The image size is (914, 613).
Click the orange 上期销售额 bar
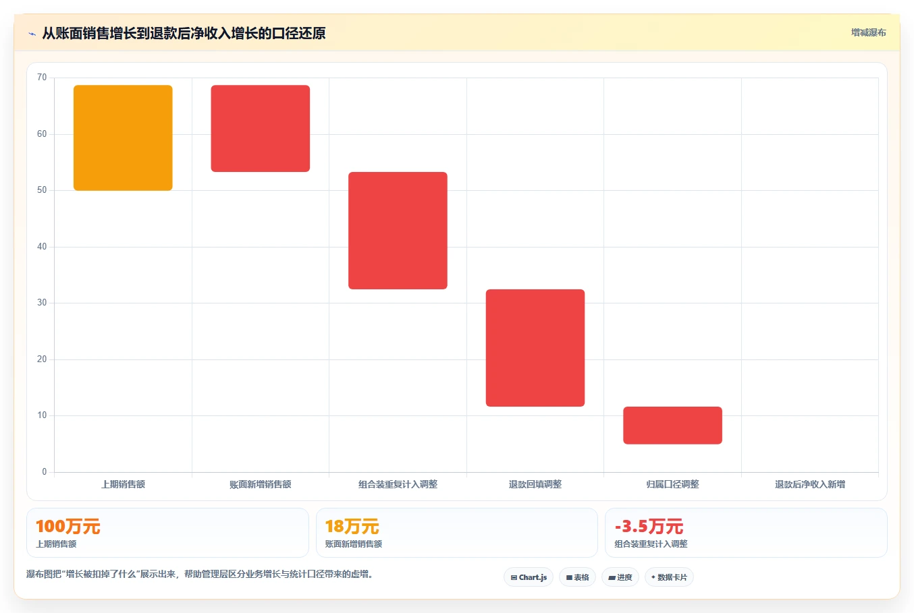tap(123, 138)
